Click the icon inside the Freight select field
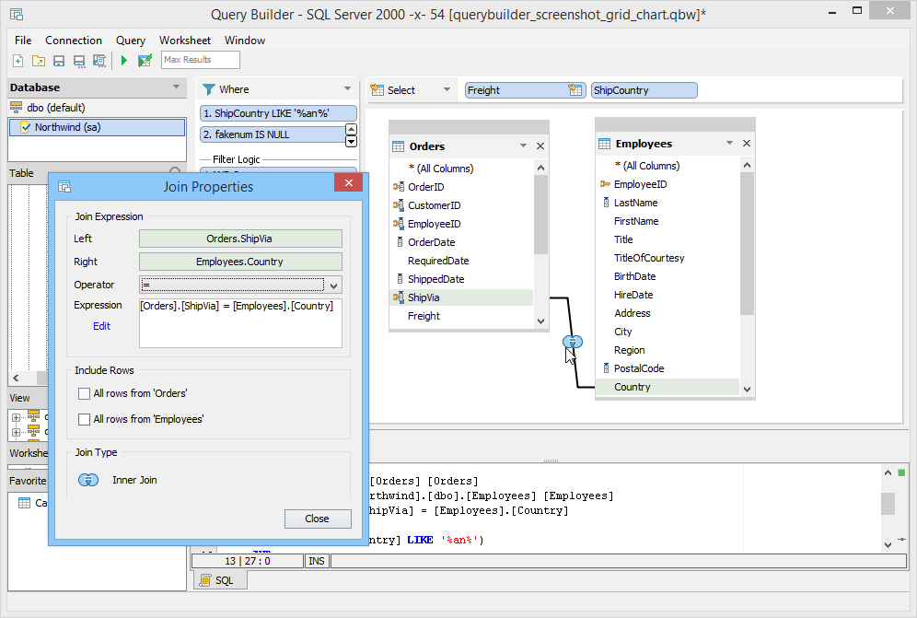Screen dimensions: 917x618 [x=575, y=90]
